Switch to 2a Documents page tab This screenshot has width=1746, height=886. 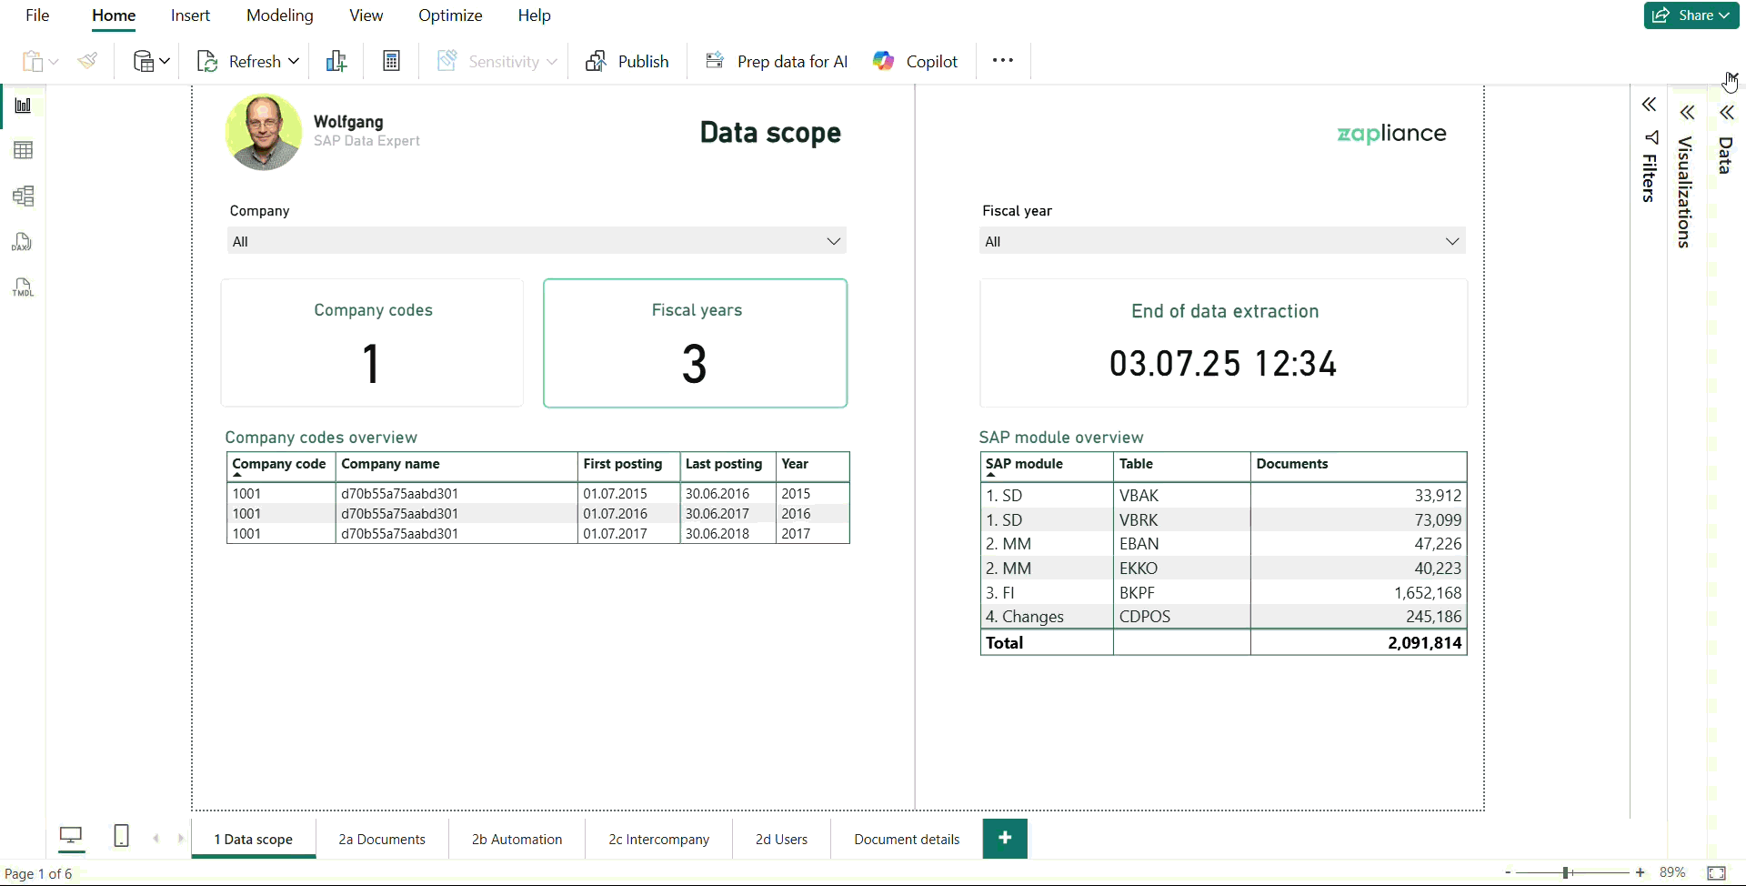(382, 839)
